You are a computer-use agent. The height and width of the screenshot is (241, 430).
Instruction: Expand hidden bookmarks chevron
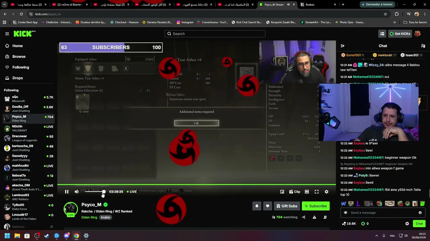[x=394, y=22]
